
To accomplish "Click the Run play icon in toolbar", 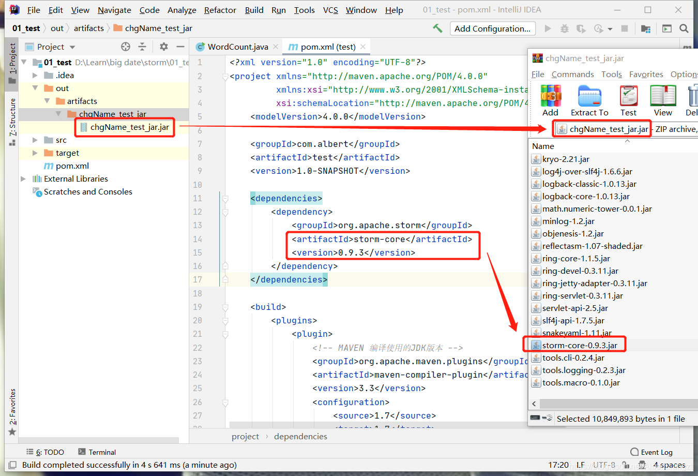I will [x=548, y=28].
